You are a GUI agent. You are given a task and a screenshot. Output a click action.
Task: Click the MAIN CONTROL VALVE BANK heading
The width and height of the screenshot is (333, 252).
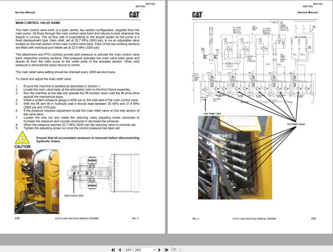38,23
